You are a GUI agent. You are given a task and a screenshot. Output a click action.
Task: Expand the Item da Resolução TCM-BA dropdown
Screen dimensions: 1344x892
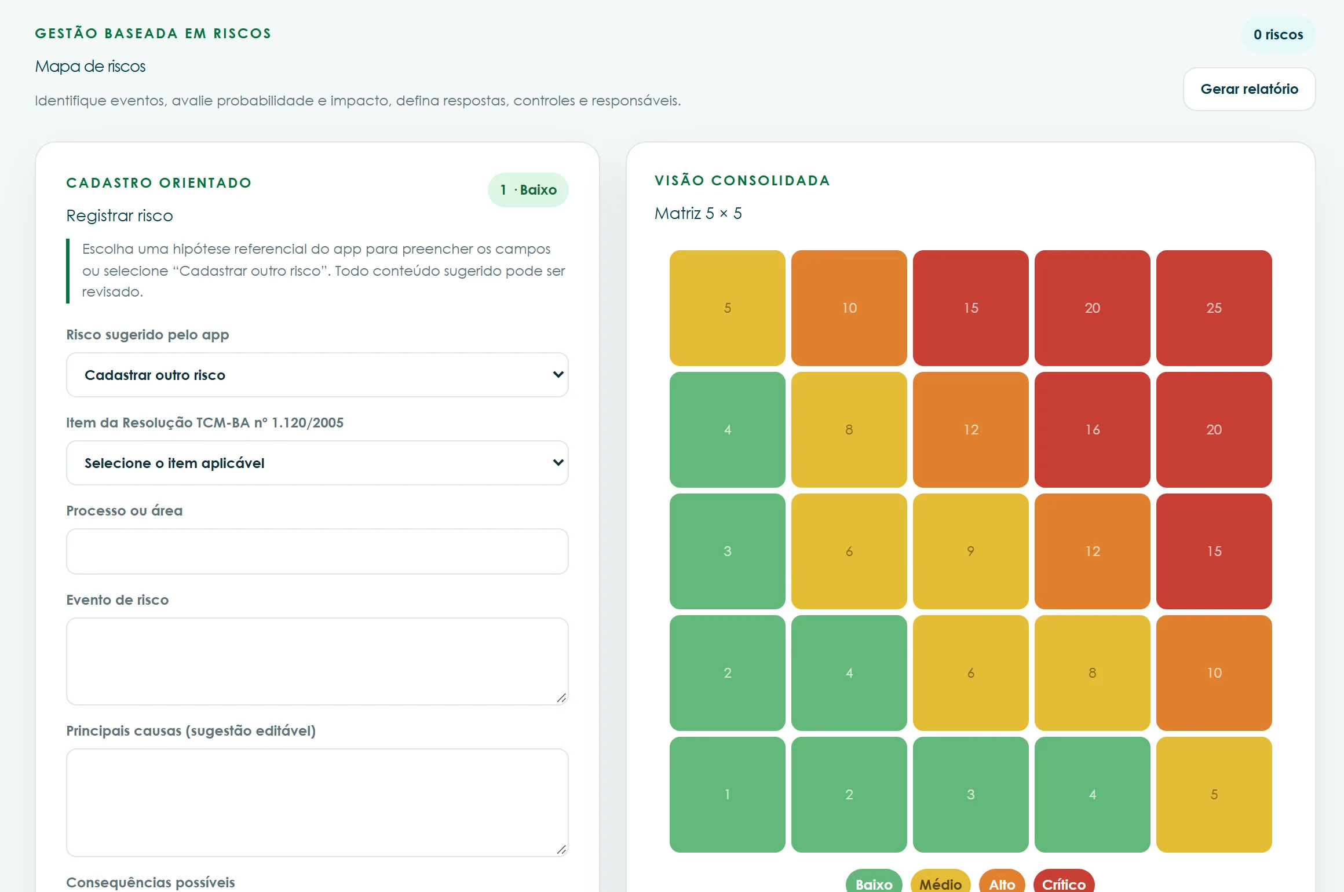tap(317, 463)
